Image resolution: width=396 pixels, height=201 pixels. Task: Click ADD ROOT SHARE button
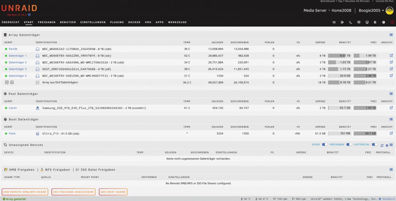click(113, 192)
